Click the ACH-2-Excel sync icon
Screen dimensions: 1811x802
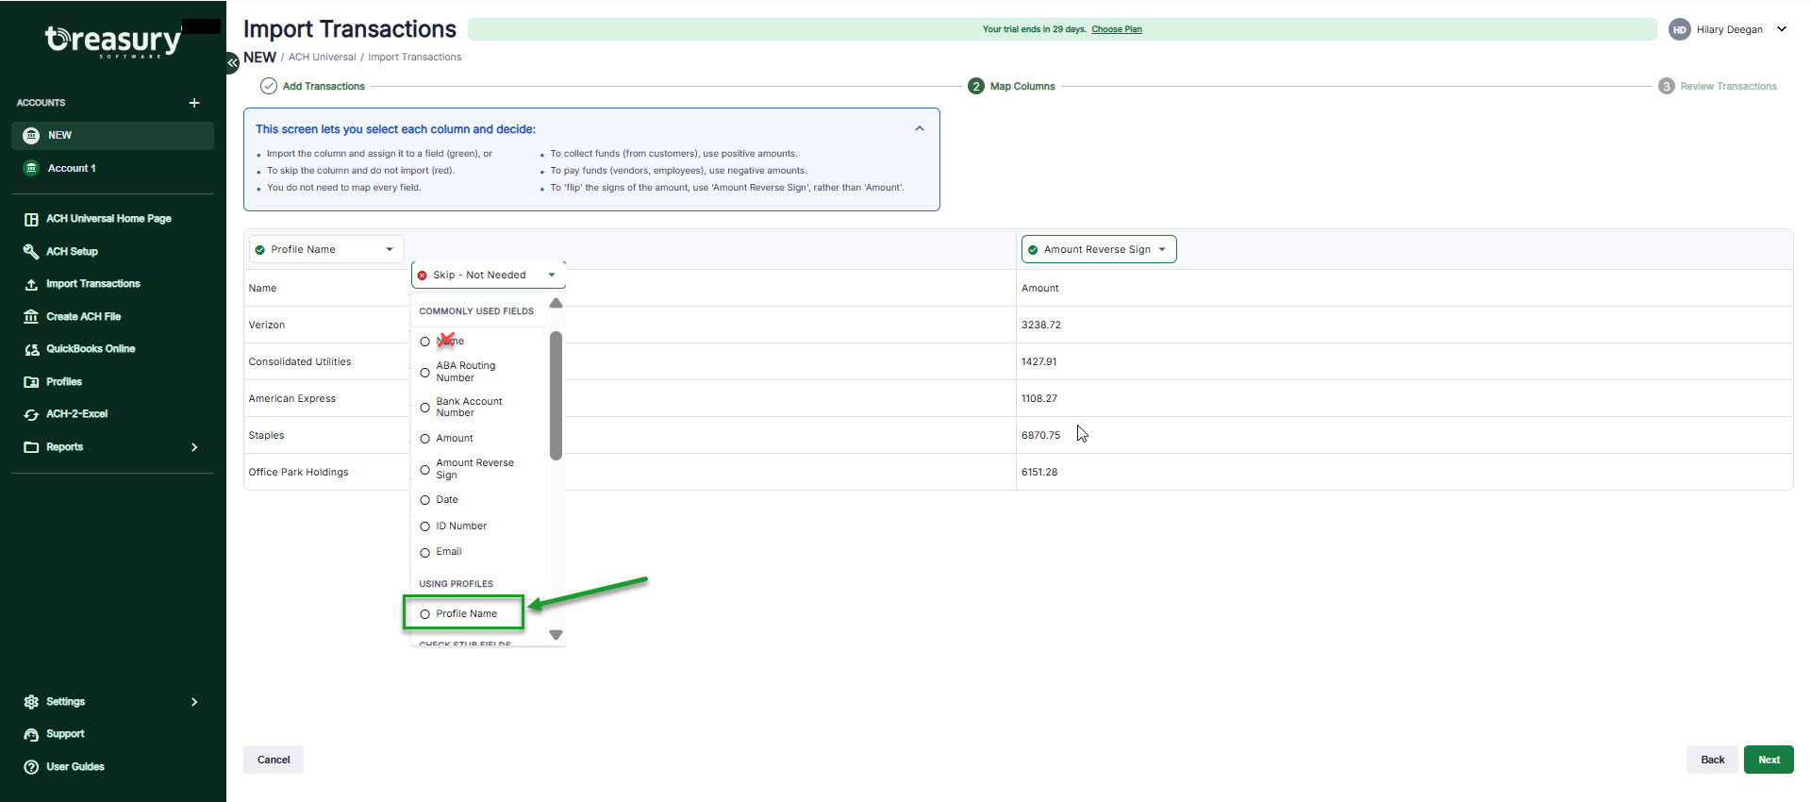coord(31,414)
